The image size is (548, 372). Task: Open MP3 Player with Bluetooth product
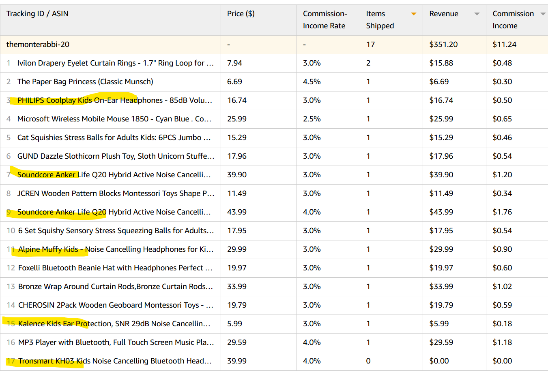click(116, 342)
